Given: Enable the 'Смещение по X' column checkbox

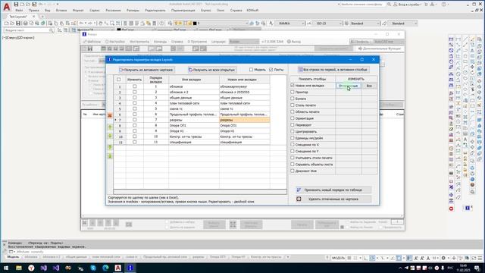Looking at the screenshot, I should click(293, 145).
